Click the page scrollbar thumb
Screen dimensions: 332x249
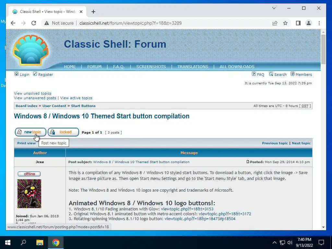click(323, 49)
